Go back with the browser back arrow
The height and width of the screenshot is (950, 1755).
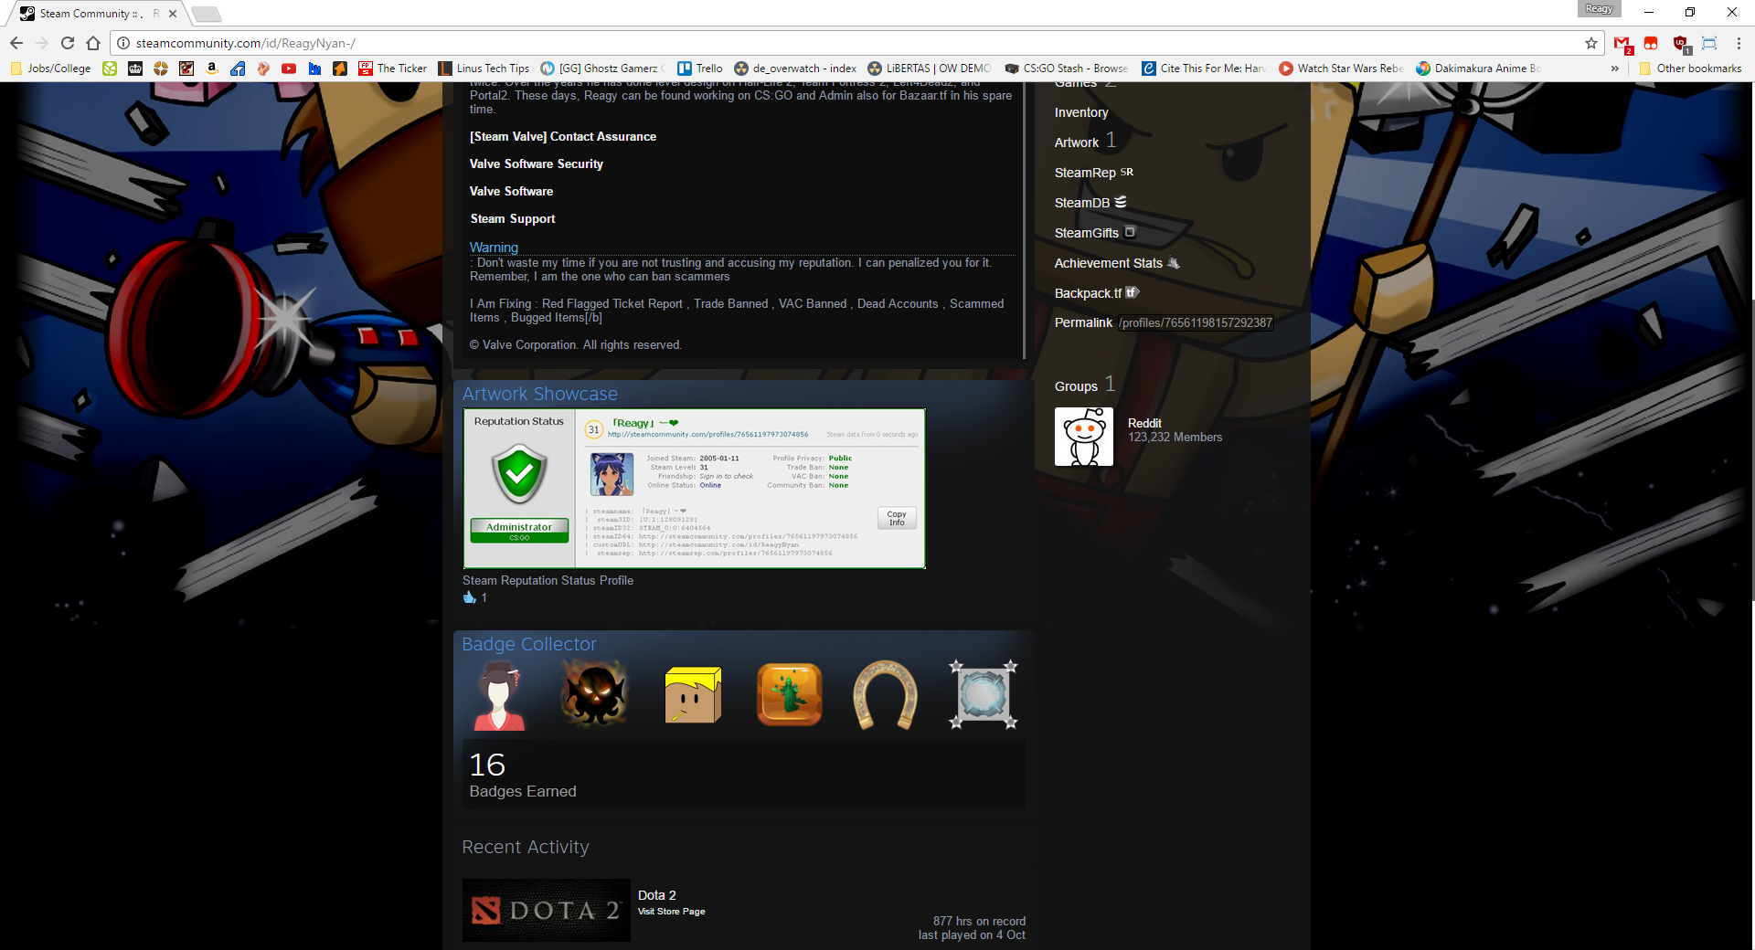(x=16, y=43)
